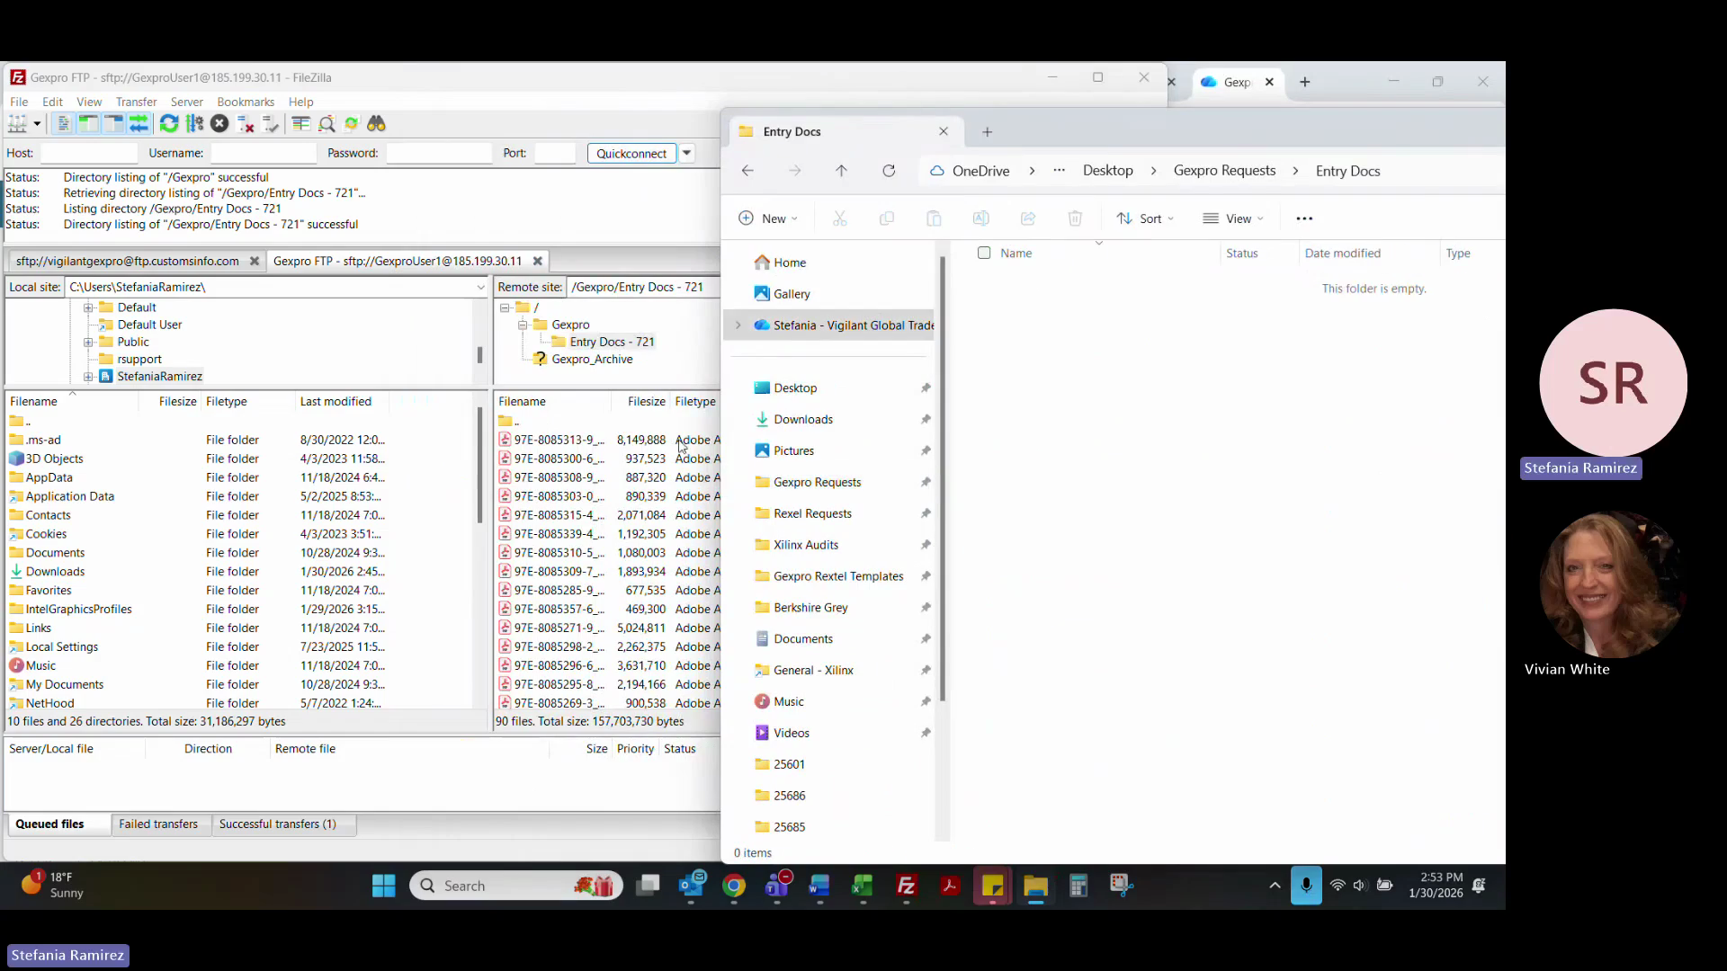Click the Quickconnect button
This screenshot has width=1727, height=971.
tap(631, 153)
